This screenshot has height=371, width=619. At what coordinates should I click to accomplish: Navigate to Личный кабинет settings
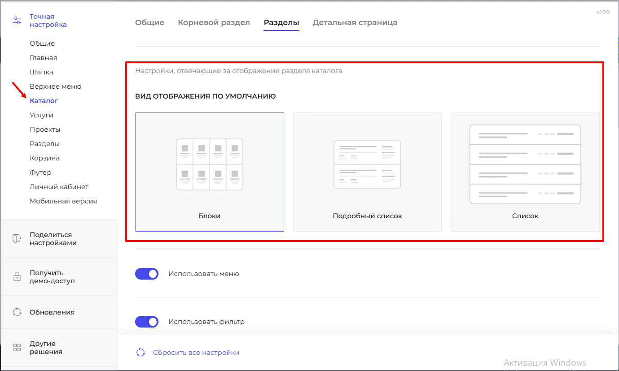pyautogui.click(x=59, y=187)
